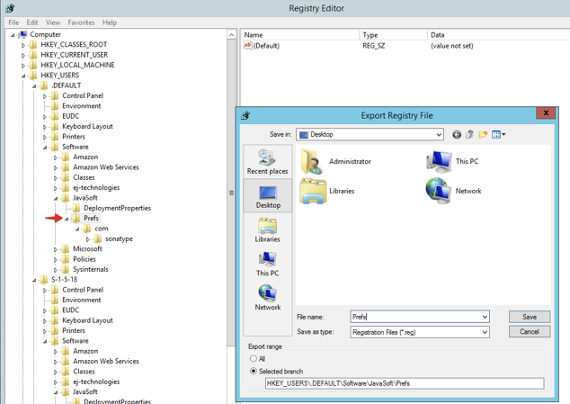Click the Back navigation icon in the dialog

457,135
